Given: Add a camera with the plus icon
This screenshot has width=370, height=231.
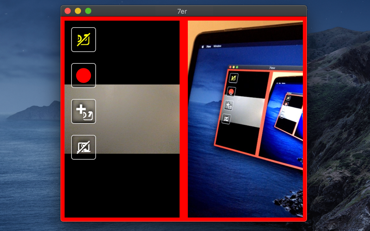Looking at the screenshot, I should [x=84, y=111].
